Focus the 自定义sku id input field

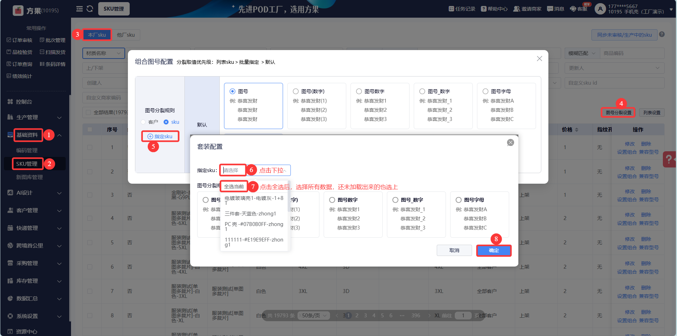click(614, 83)
